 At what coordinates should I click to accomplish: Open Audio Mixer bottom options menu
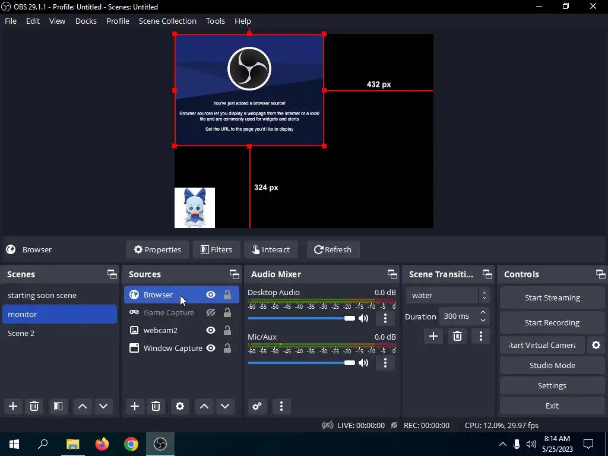tap(281, 406)
